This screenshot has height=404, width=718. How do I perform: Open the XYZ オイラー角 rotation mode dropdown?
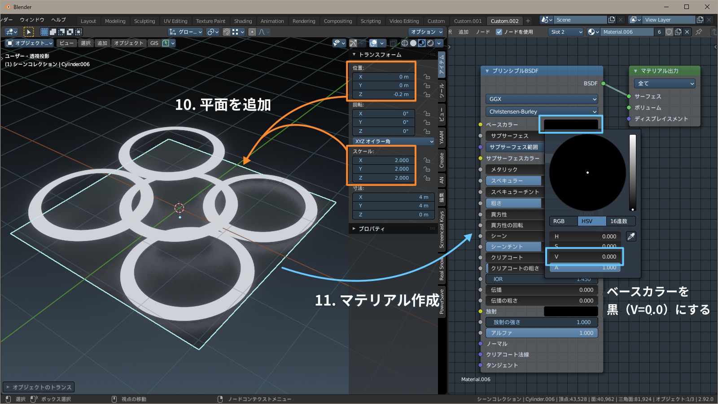[x=394, y=141]
